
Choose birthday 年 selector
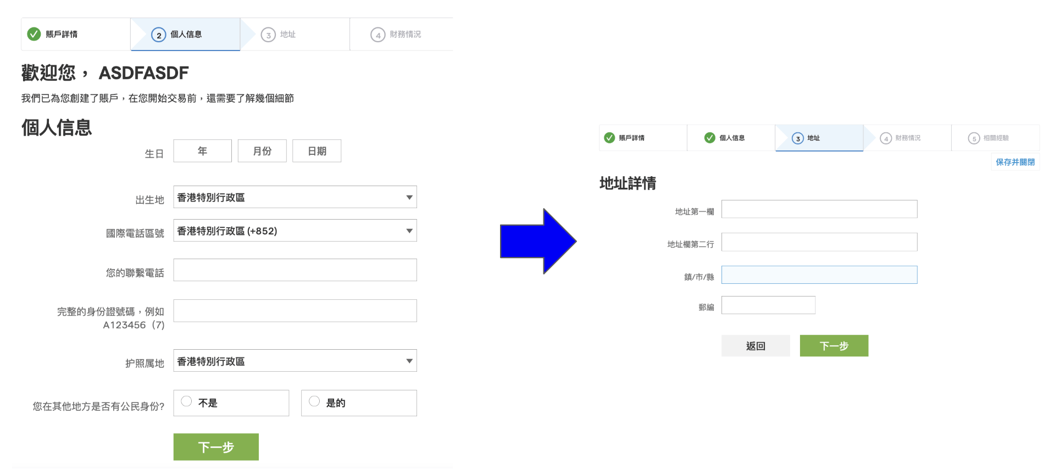[x=202, y=151]
